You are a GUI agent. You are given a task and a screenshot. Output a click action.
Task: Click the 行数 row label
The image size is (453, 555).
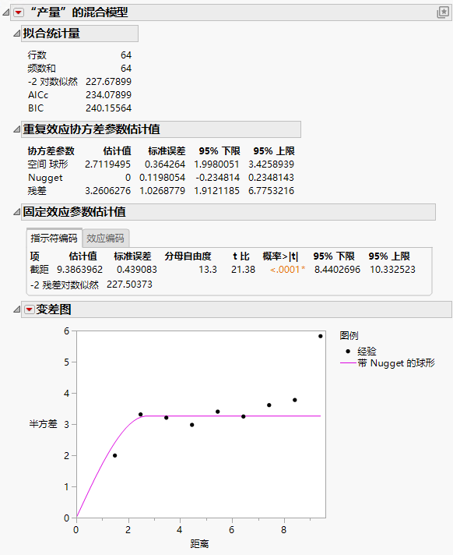pos(37,55)
